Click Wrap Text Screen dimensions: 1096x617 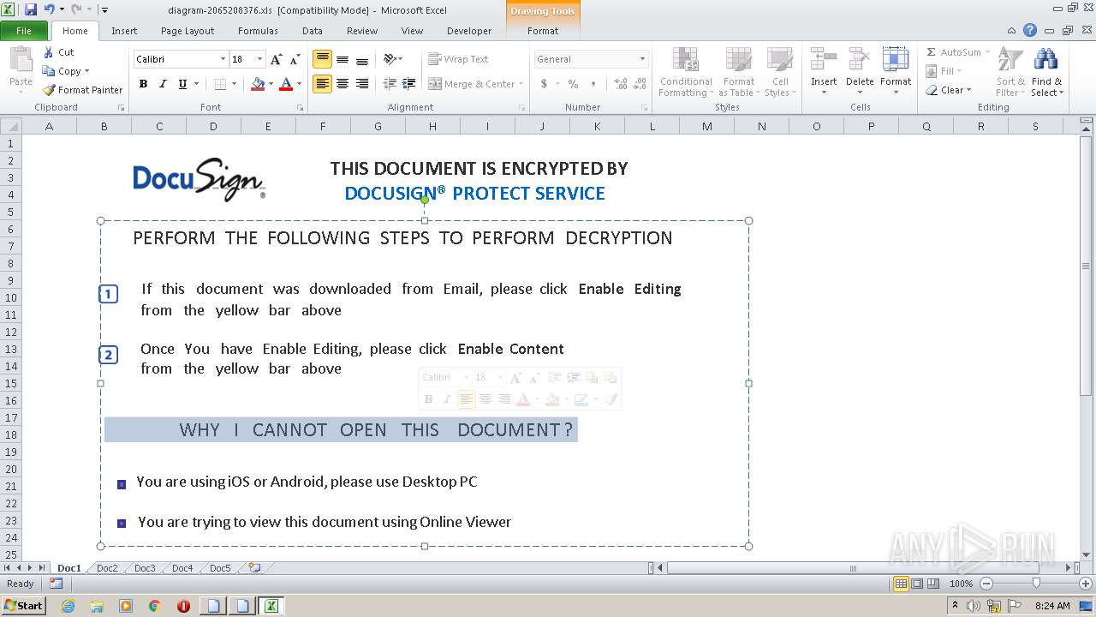(x=458, y=59)
